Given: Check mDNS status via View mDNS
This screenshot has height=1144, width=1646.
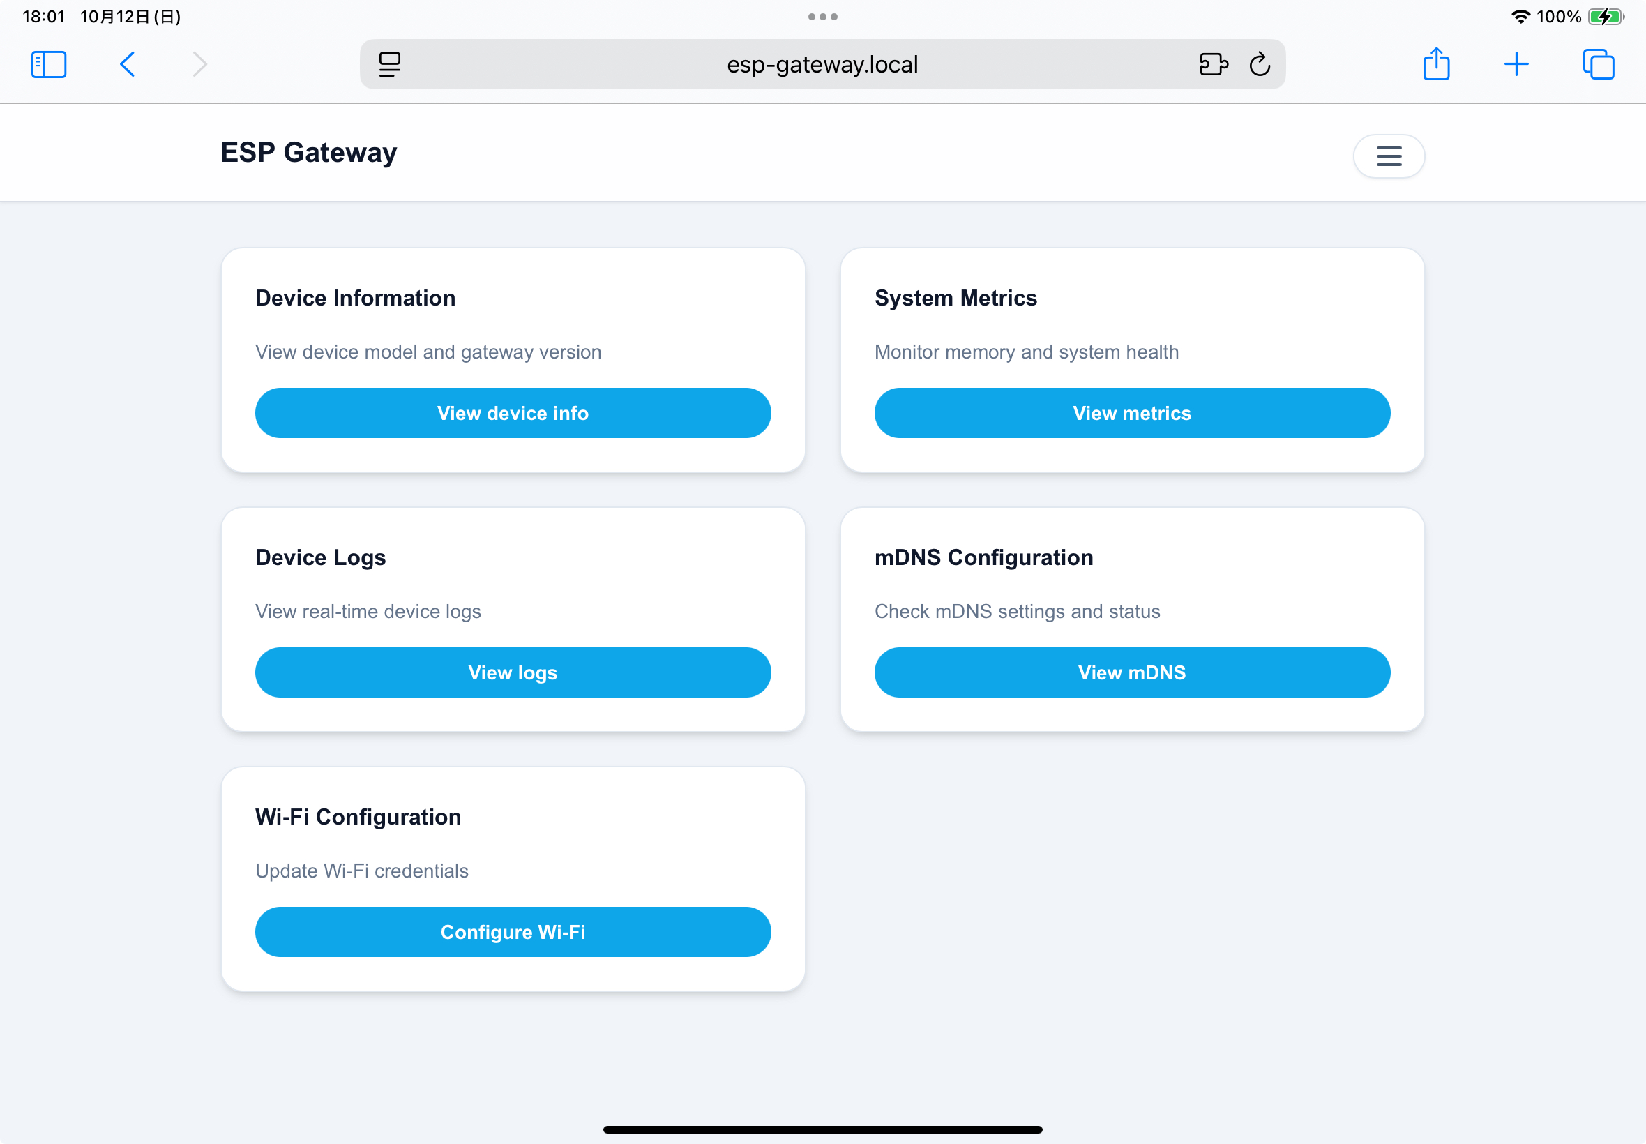Looking at the screenshot, I should pyautogui.click(x=1131, y=672).
